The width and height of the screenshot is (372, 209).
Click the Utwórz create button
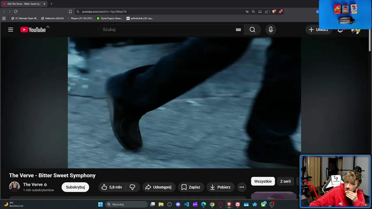click(319, 30)
